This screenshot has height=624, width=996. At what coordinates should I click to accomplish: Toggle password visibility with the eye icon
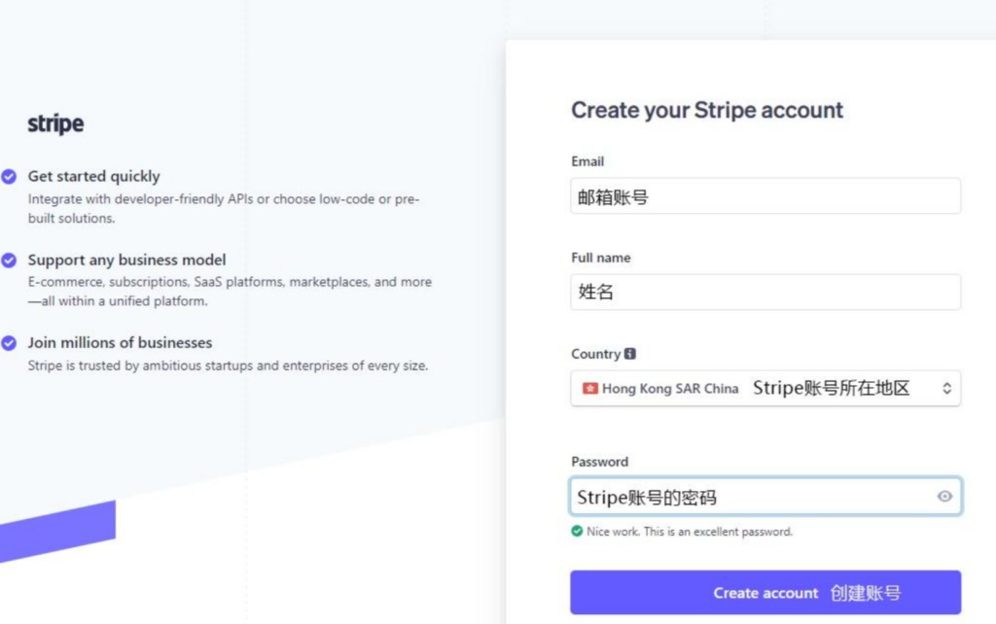(x=944, y=497)
